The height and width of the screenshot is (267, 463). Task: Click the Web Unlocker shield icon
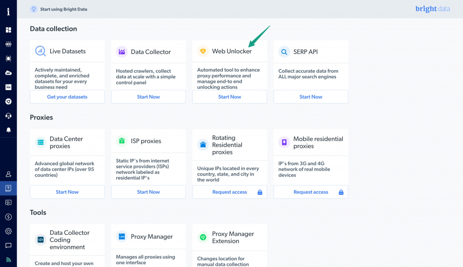coord(203,51)
